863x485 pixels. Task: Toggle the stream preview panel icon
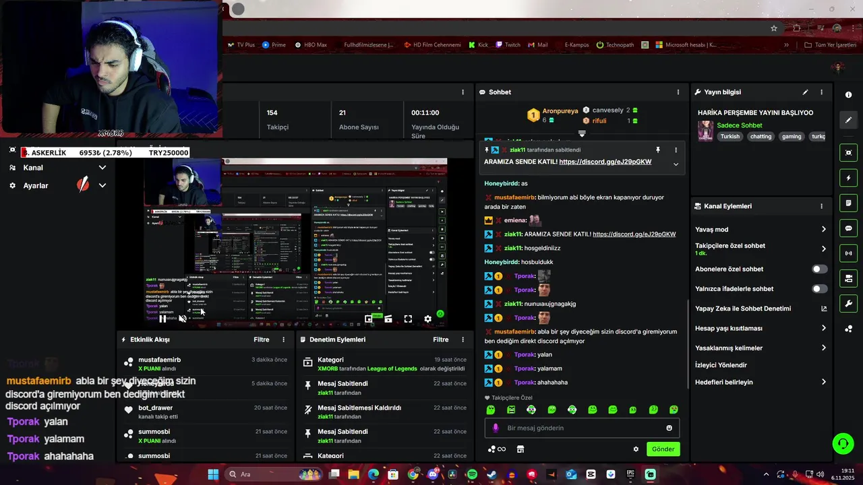848,153
